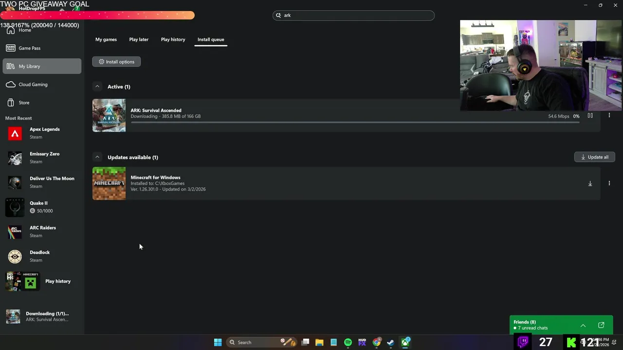623x350 pixels.
Task: Select the Install queue tab
Action: point(211,39)
